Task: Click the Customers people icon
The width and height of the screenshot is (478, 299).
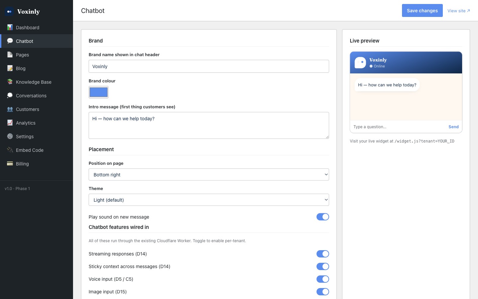Action: 10,109
